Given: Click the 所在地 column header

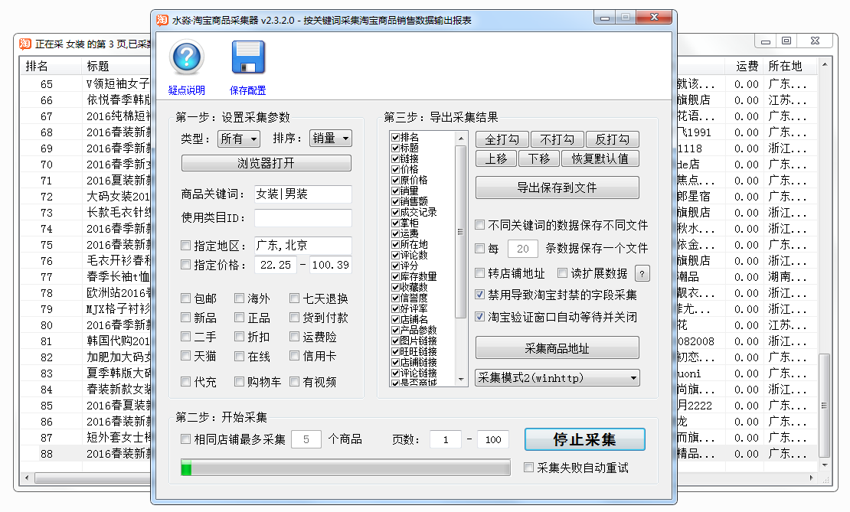Looking at the screenshot, I should 786,67.
